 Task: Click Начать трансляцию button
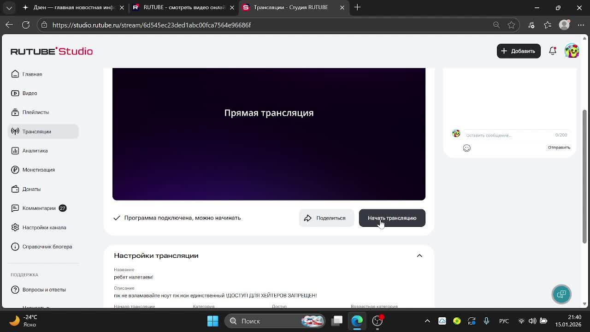[392, 218]
